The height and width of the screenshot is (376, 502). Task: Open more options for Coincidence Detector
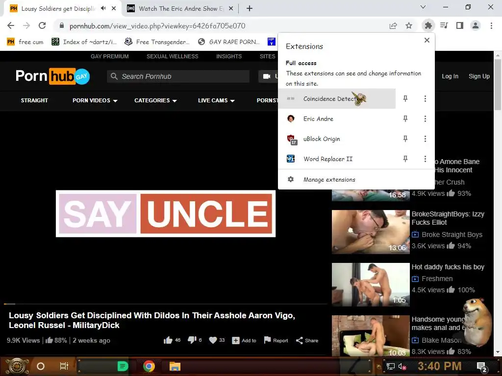(x=425, y=99)
